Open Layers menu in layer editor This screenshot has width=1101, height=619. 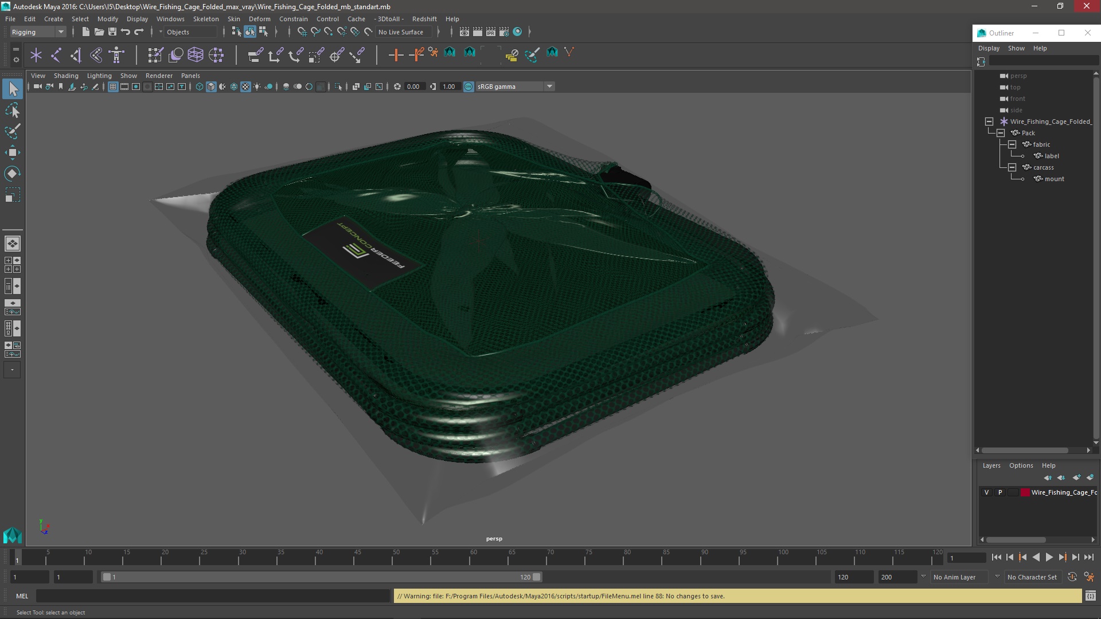[991, 465]
